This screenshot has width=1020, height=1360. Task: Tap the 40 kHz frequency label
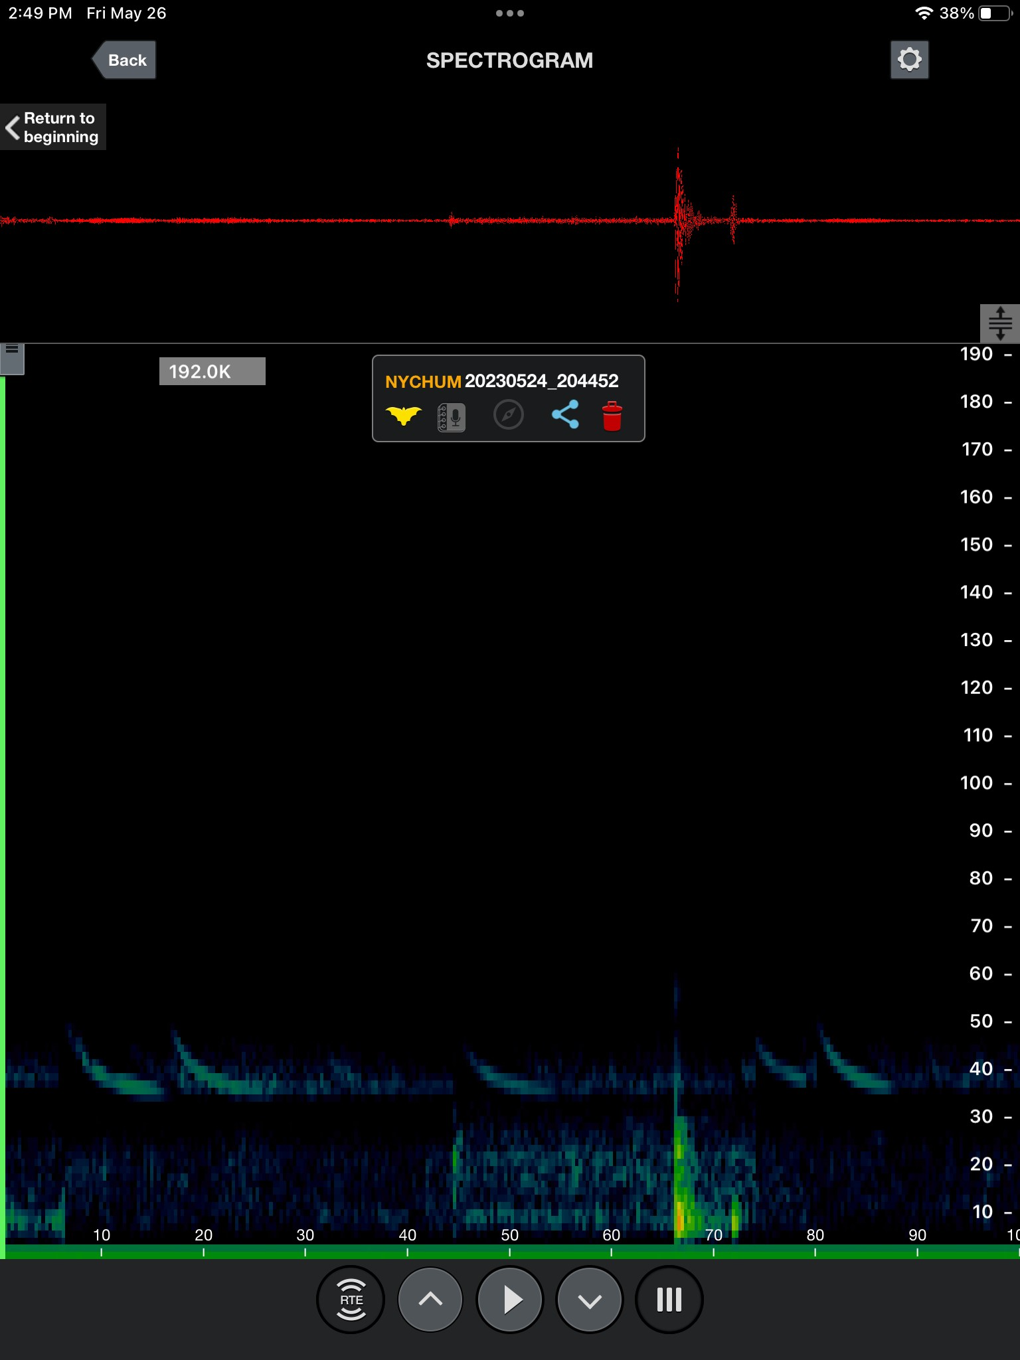[981, 1068]
